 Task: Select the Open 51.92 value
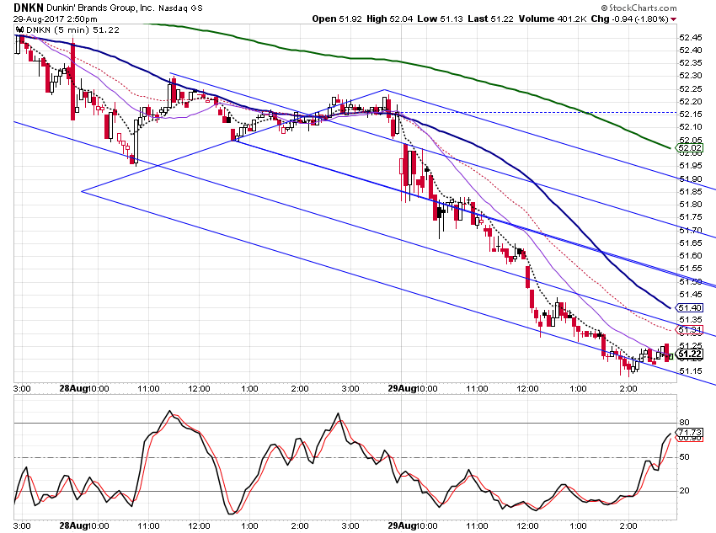pos(337,19)
